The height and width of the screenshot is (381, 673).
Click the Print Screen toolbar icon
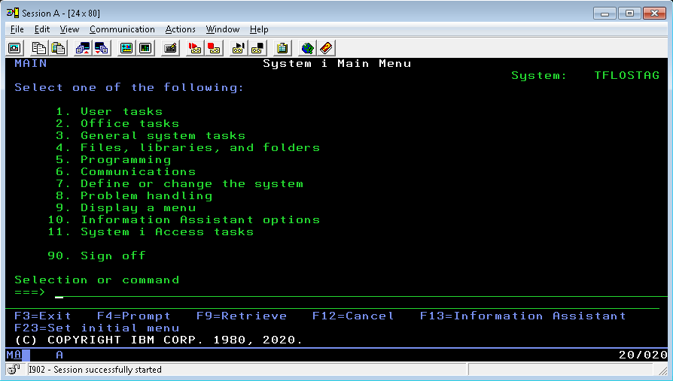point(14,48)
